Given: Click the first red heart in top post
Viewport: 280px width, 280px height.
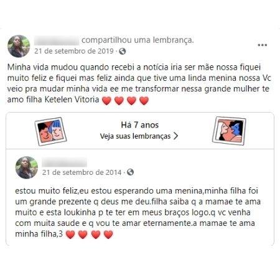Looking at the screenshot, I should (106, 101).
